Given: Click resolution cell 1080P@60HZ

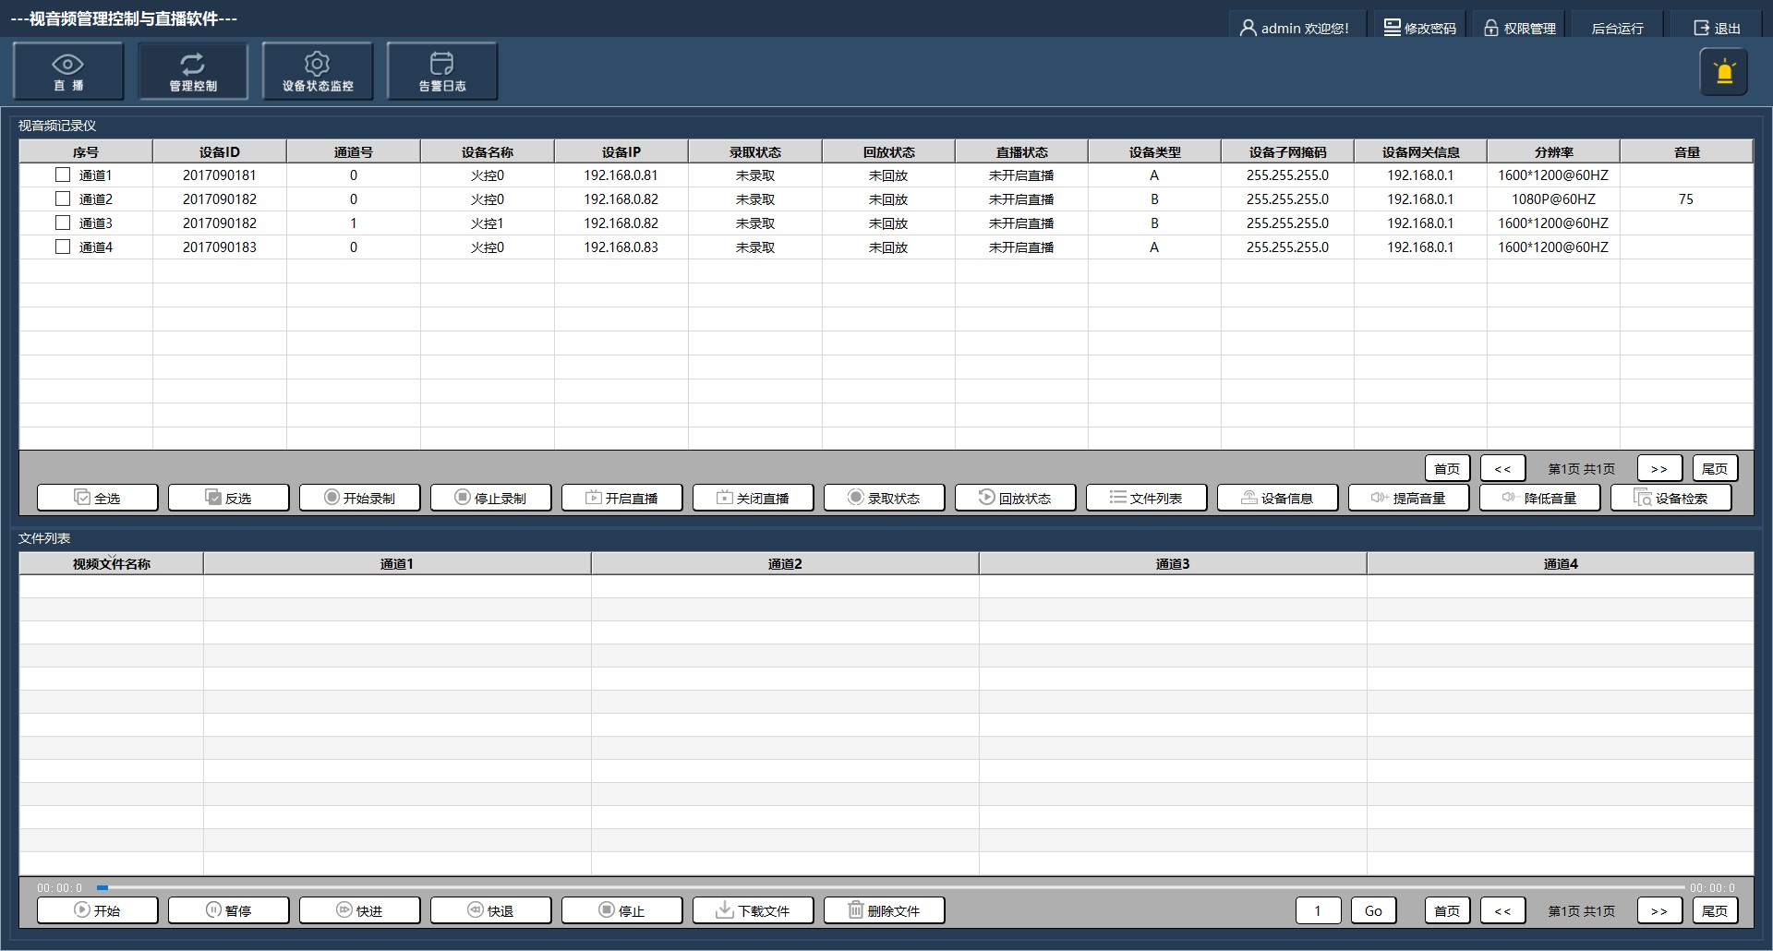Looking at the screenshot, I should (x=1553, y=199).
